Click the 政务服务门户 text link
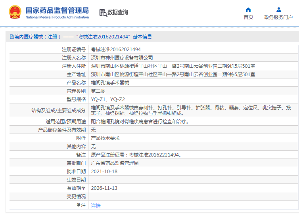Screen dimensions: 299x214 click(x=278, y=17)
